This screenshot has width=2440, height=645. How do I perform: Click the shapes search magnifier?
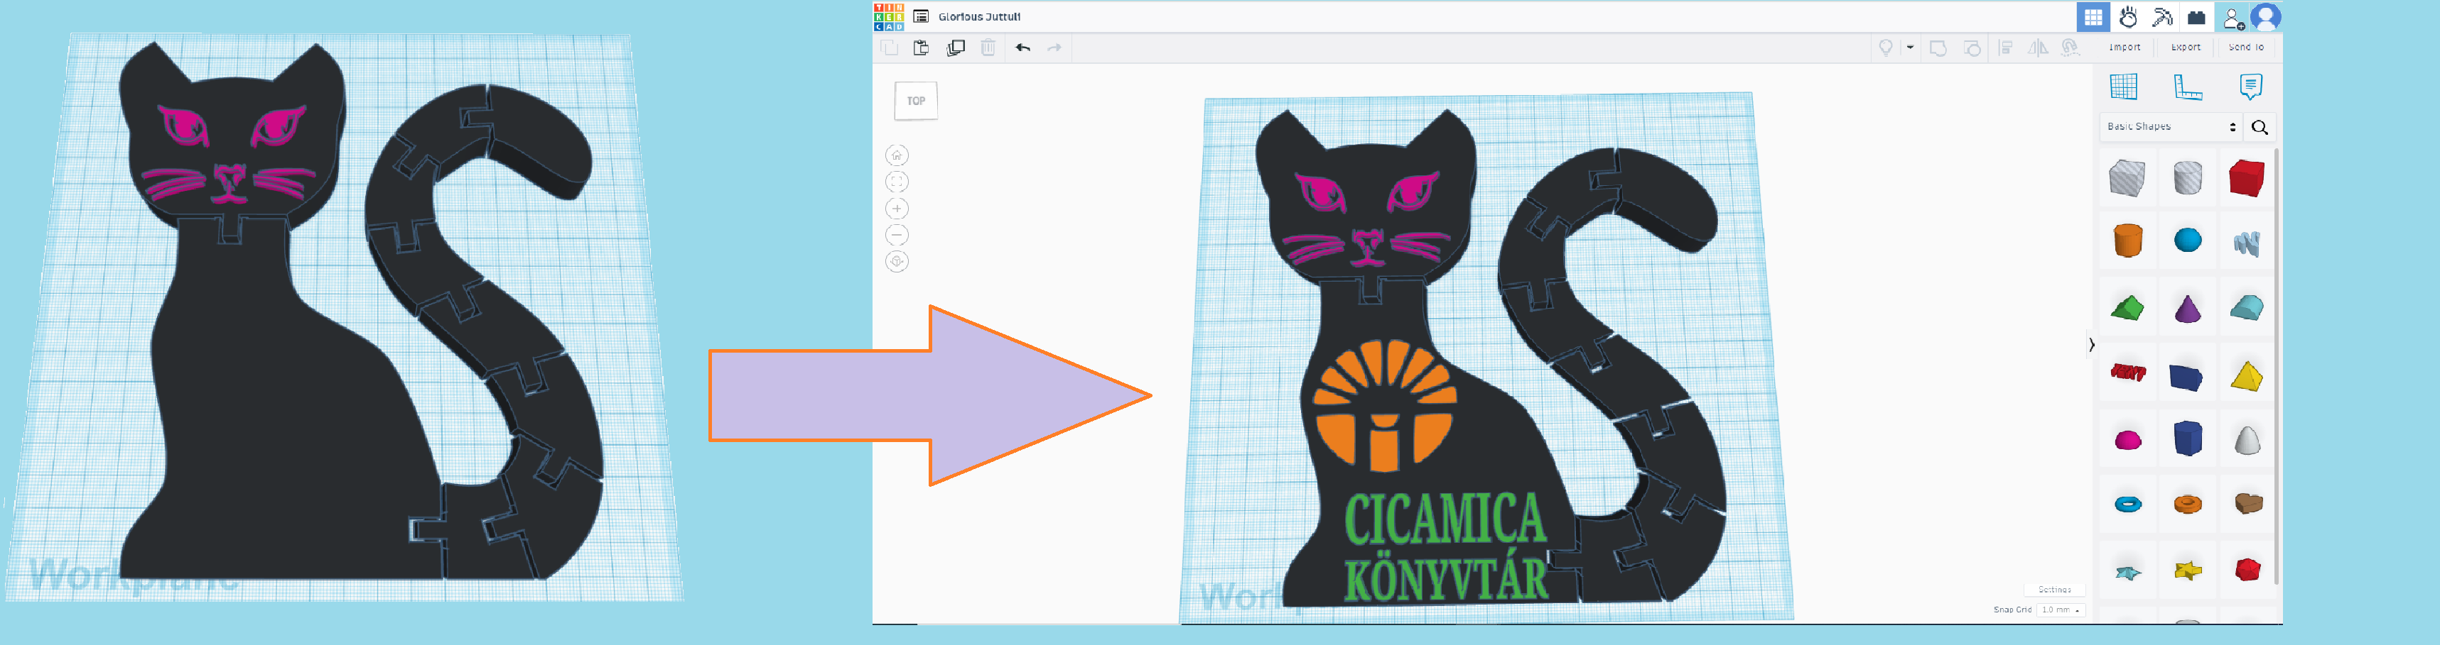point(2259,128)
